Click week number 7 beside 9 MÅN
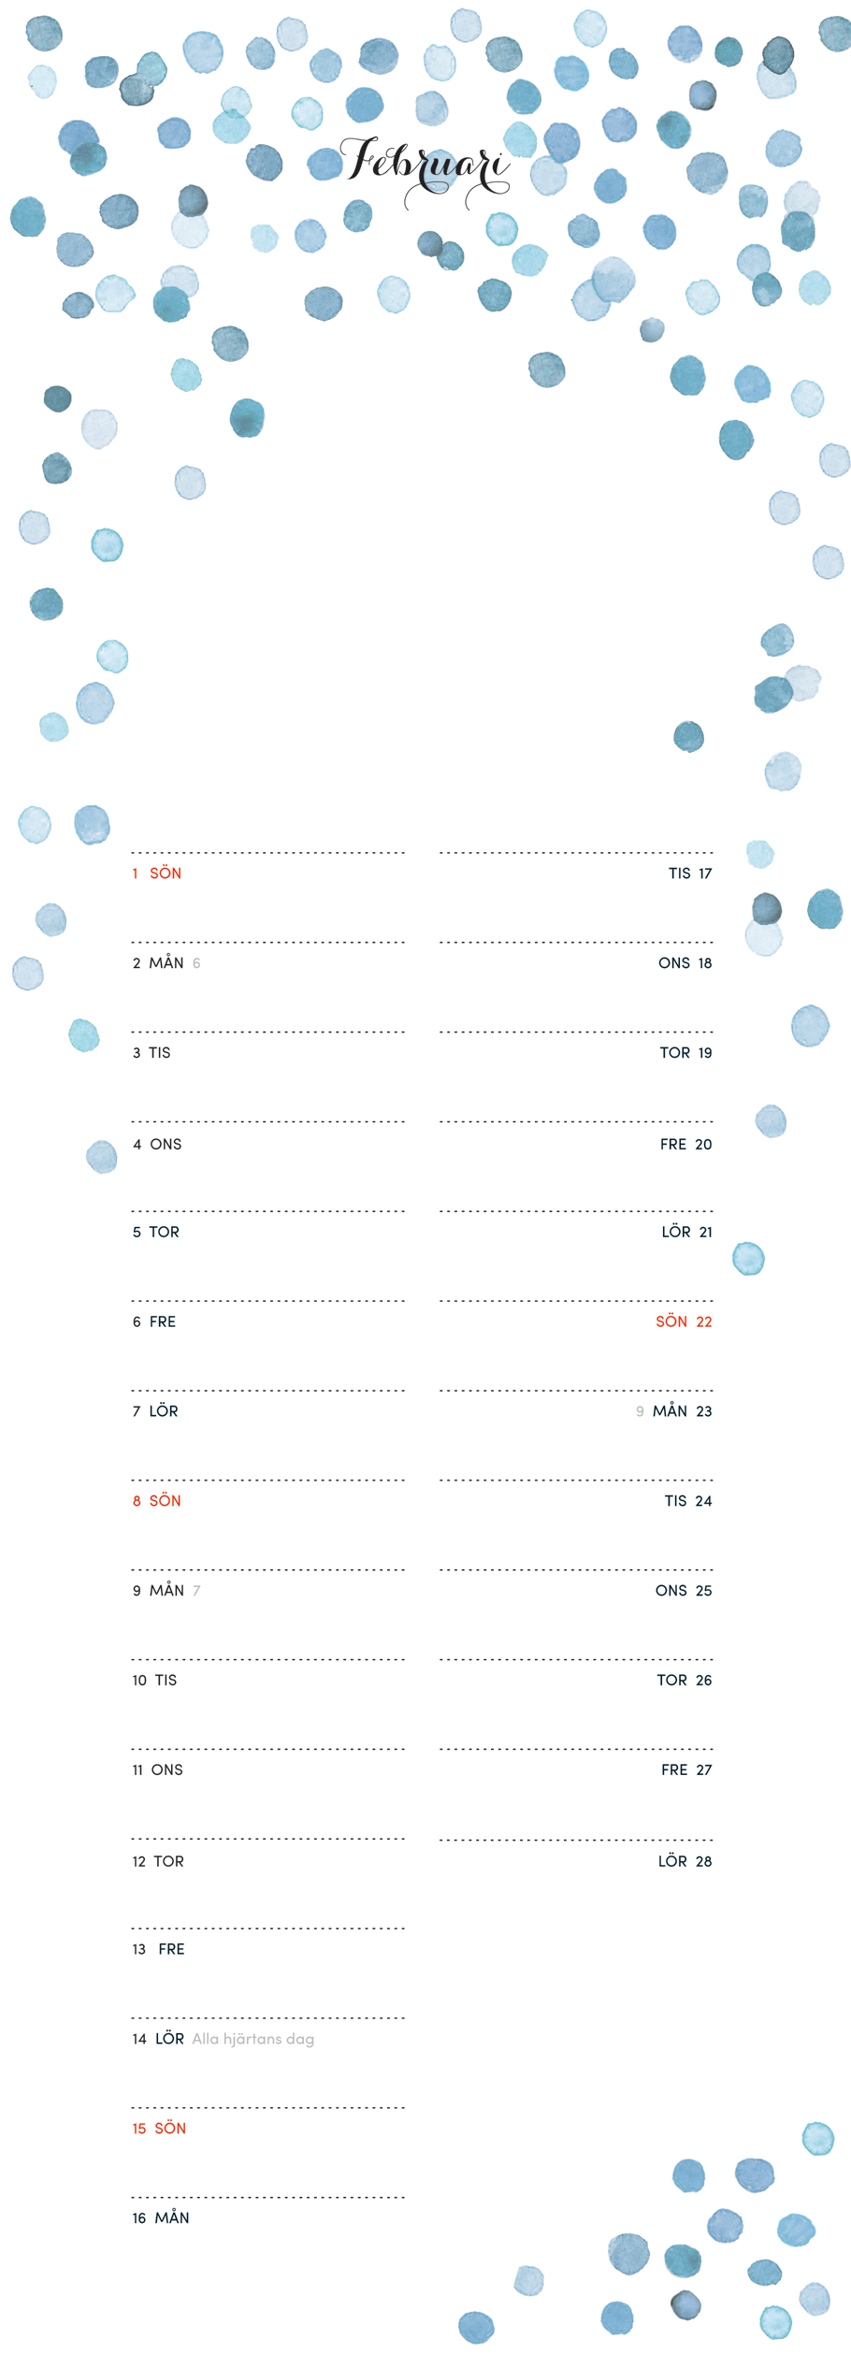 pyautogui.click(x=196, y=1591)
